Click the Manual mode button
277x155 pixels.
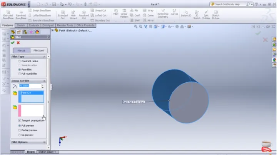(x=22, y=50)
